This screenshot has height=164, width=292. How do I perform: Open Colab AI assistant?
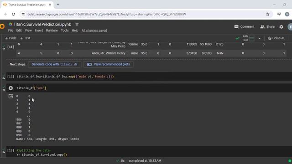point(276,38)
